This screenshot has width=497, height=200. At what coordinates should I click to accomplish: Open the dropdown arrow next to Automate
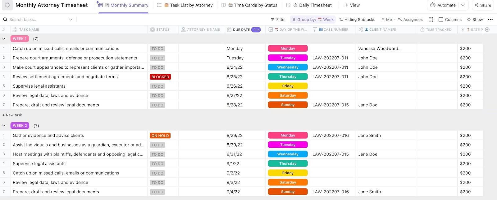(x=463, y=5)
